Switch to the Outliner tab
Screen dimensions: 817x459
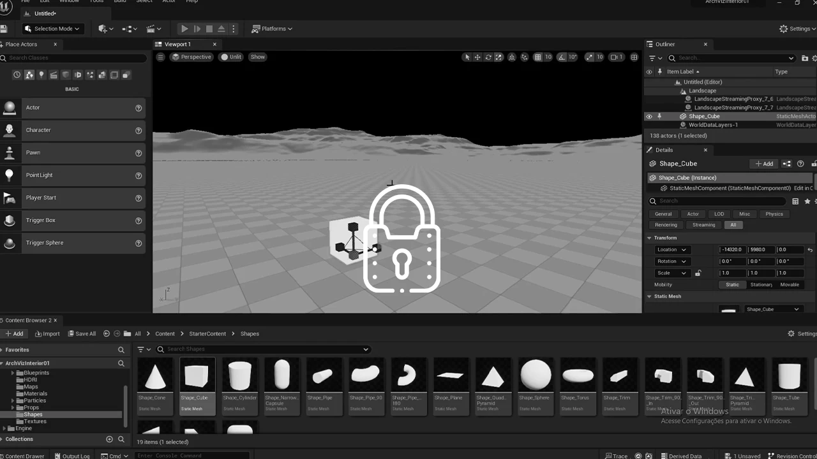tap(665, 45)
